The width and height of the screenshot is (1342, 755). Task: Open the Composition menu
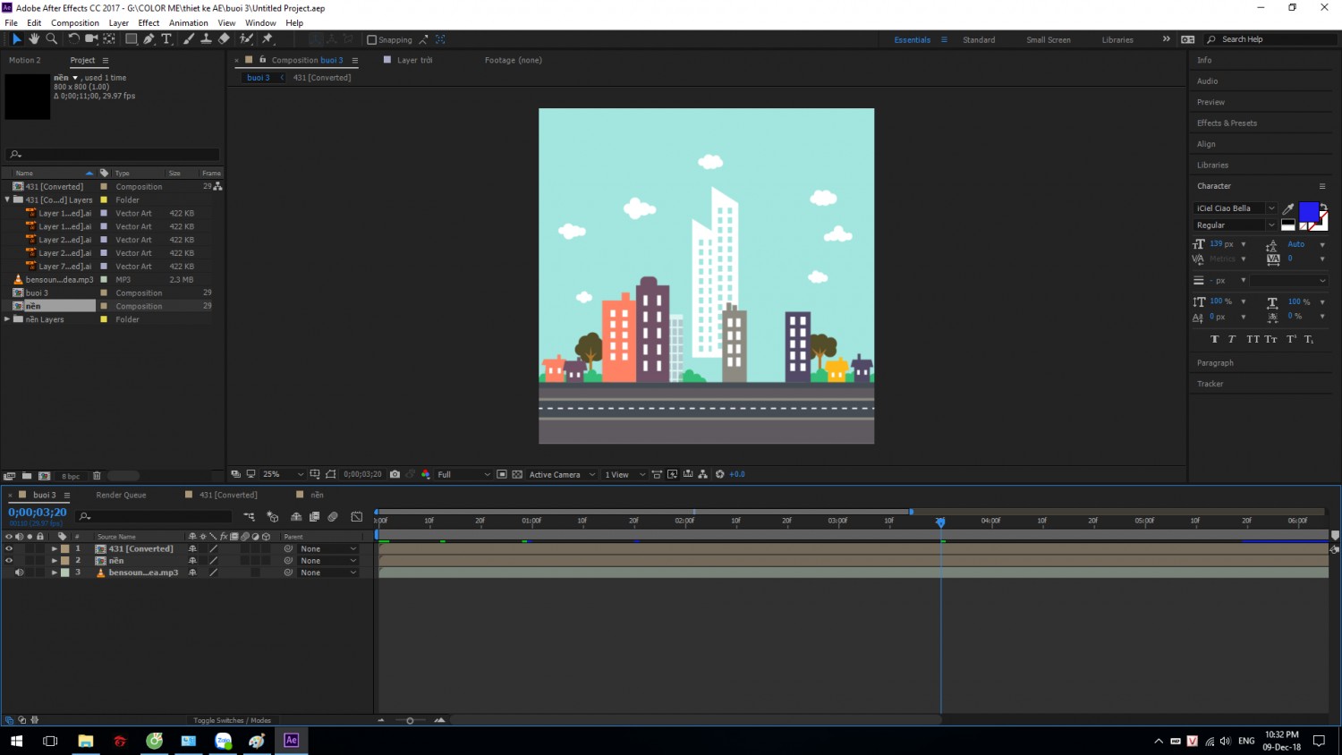(75, 22)
